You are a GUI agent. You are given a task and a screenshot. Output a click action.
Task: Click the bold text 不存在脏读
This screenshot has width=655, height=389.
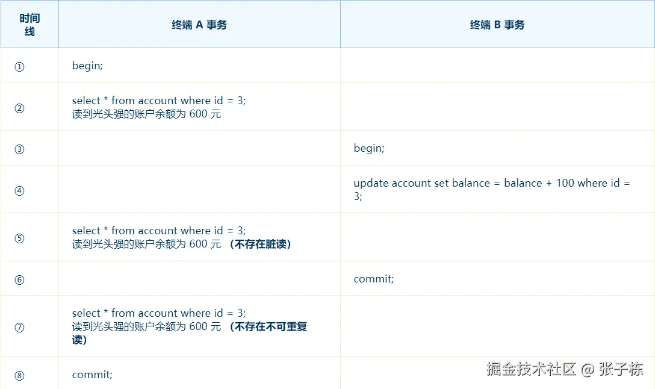pyautogui.click(x=260, y=244)
